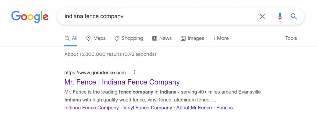Click the map pin icon for Maps
This screenshot has height=127, width=318.
pyautogui.click(x=89, y=38)
